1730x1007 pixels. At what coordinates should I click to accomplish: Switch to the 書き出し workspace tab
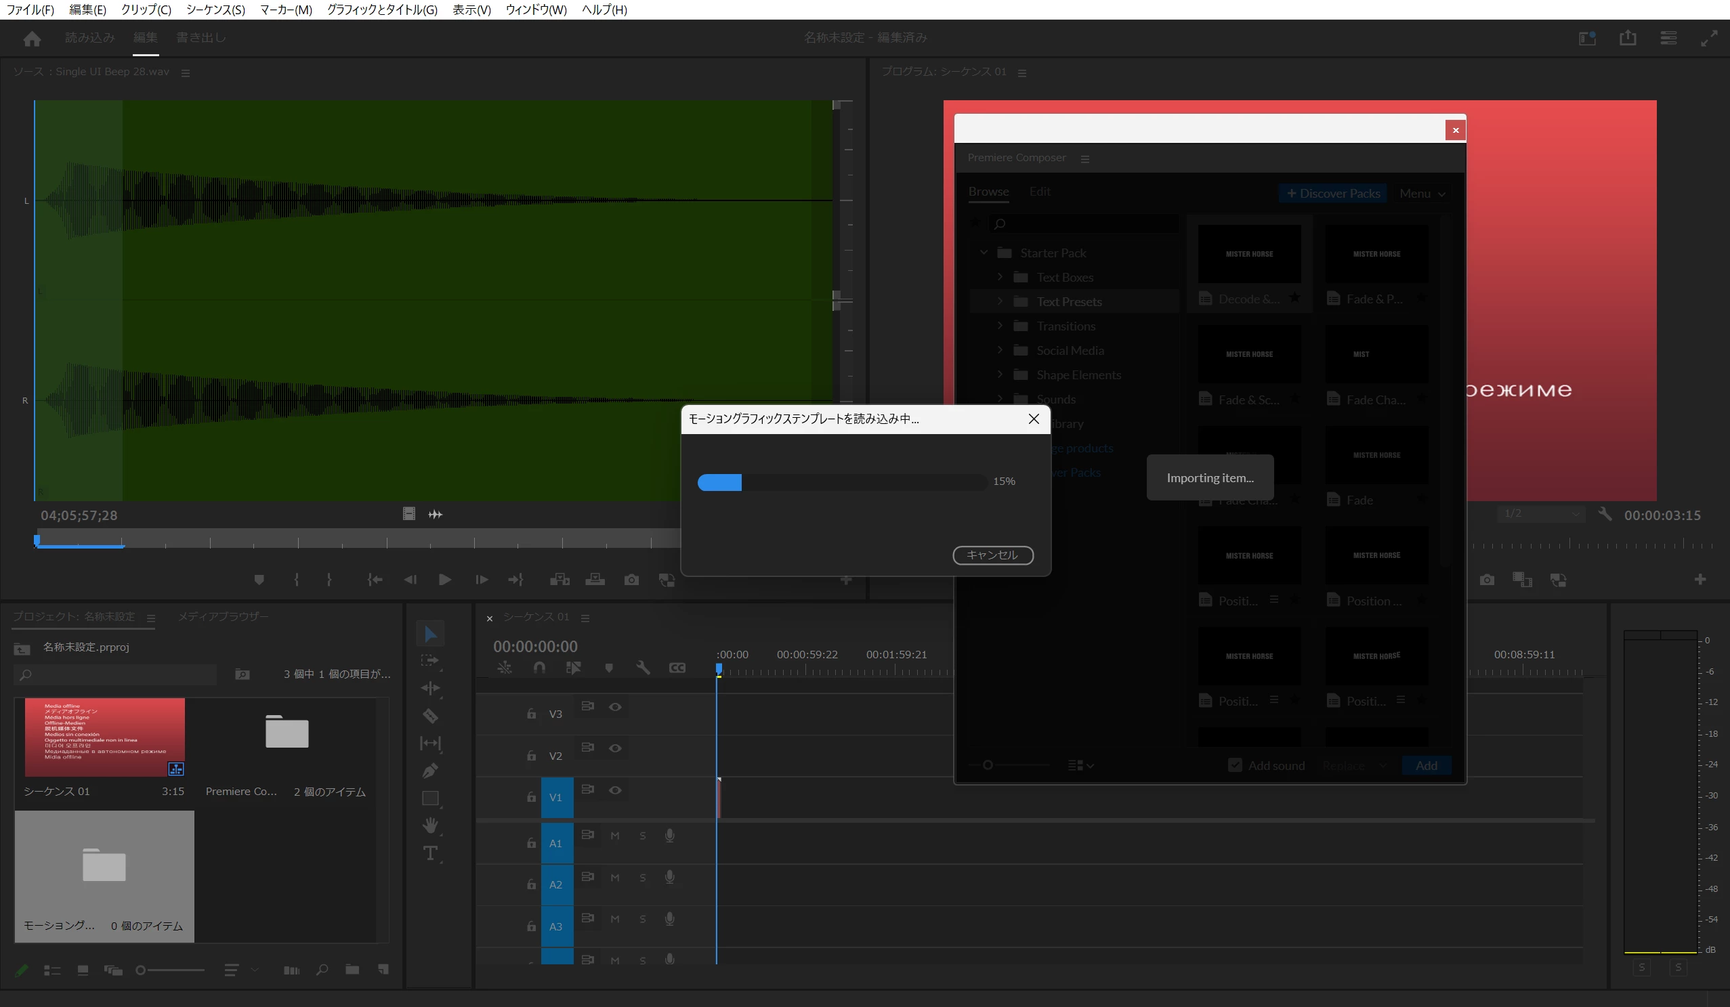pyautogui.click(x=201, y=38)
